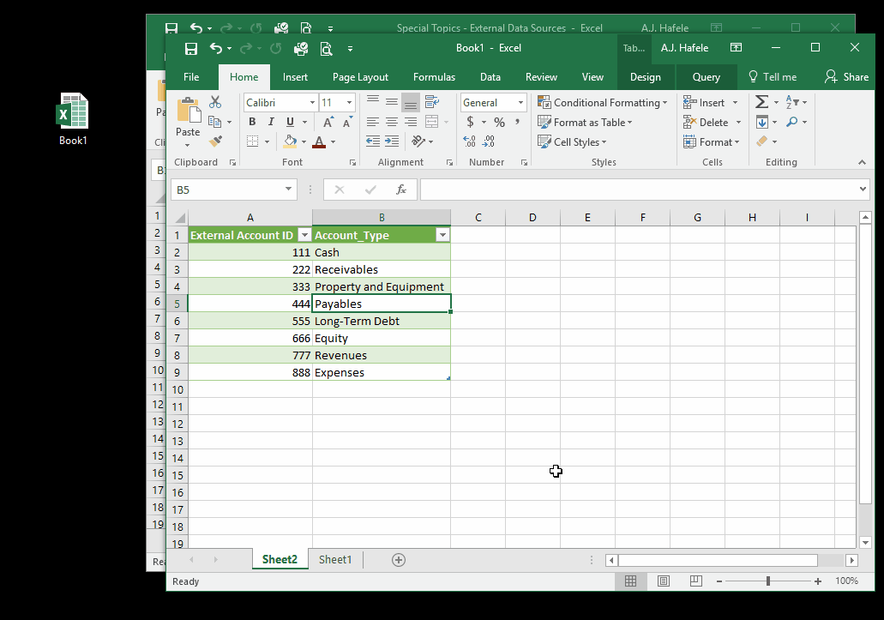Open Print Preview from quick access toolbar
884x620 pixels.
pos(326,49)
